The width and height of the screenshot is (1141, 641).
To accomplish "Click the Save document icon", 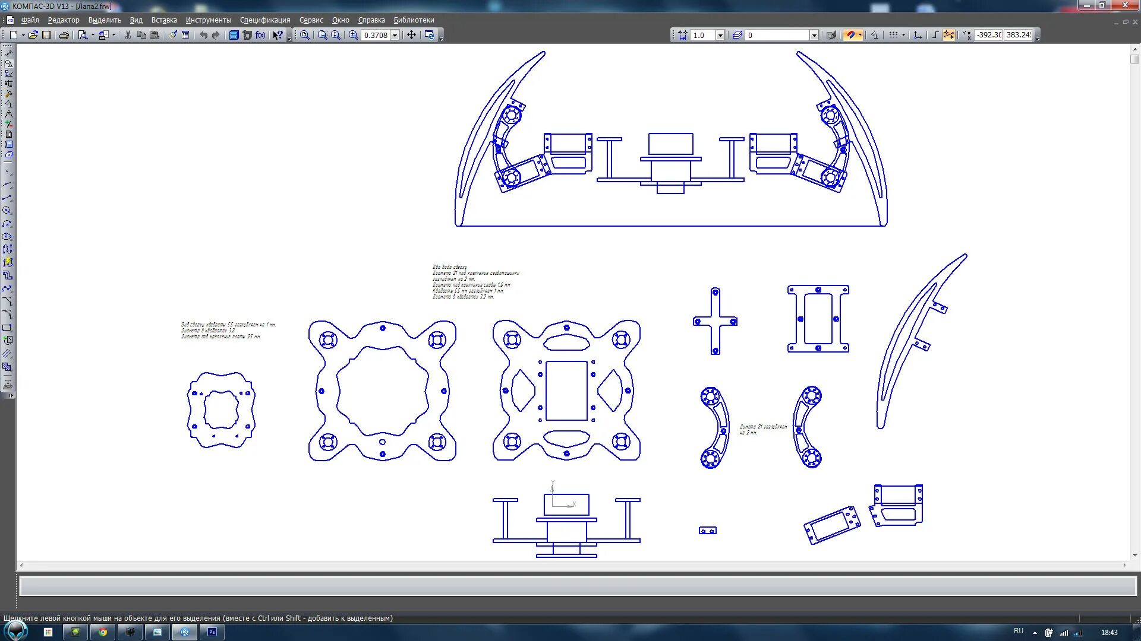I will click(x=46, y=35).
